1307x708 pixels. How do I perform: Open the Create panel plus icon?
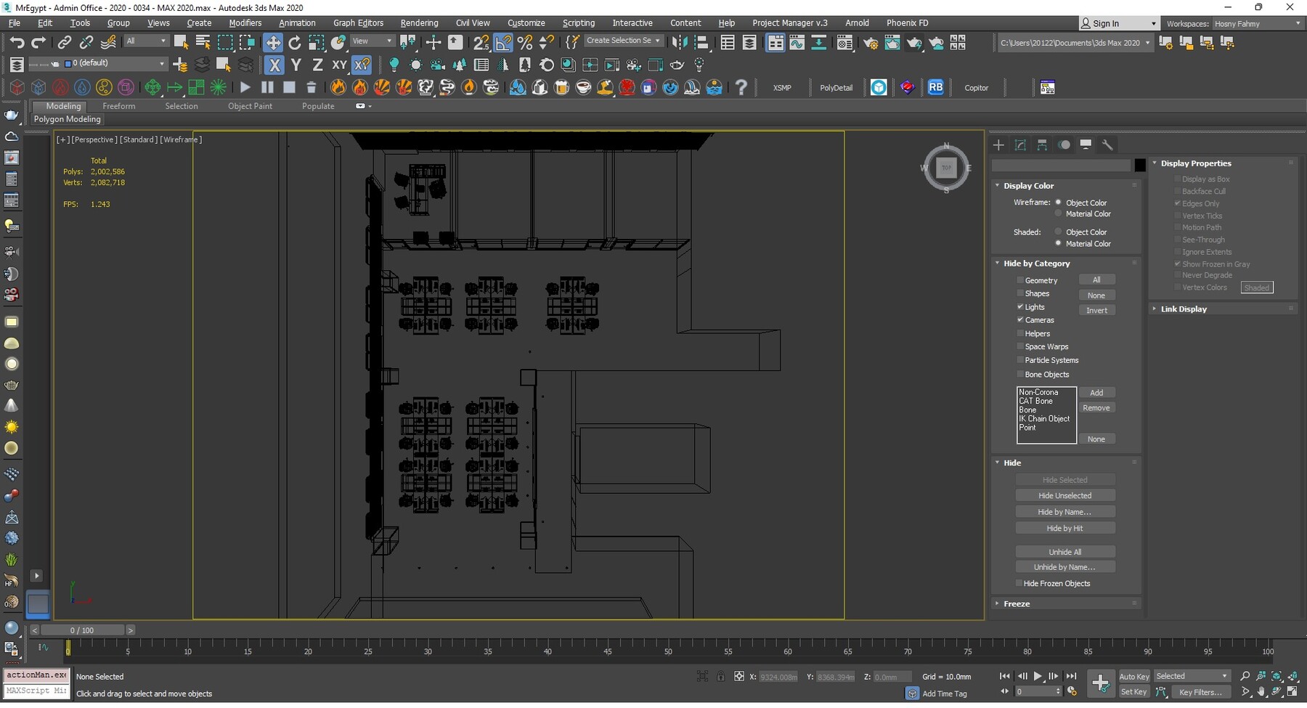998,145
